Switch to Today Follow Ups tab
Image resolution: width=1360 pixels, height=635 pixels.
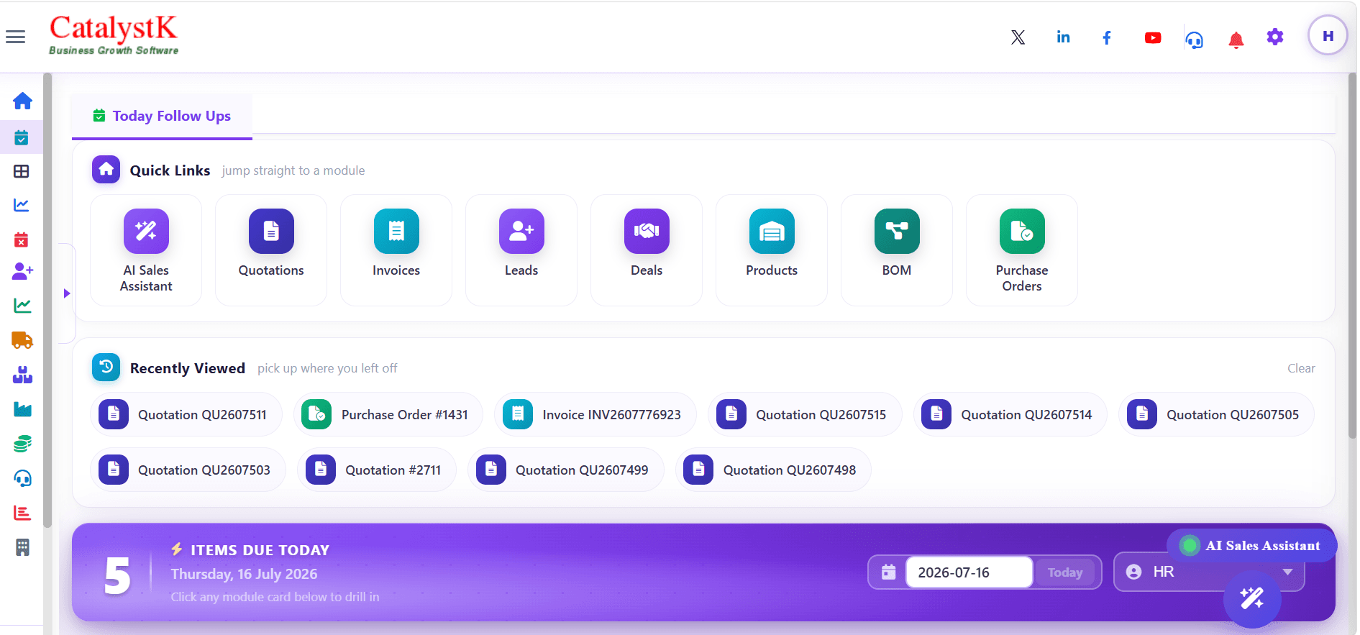click(163, 116)
